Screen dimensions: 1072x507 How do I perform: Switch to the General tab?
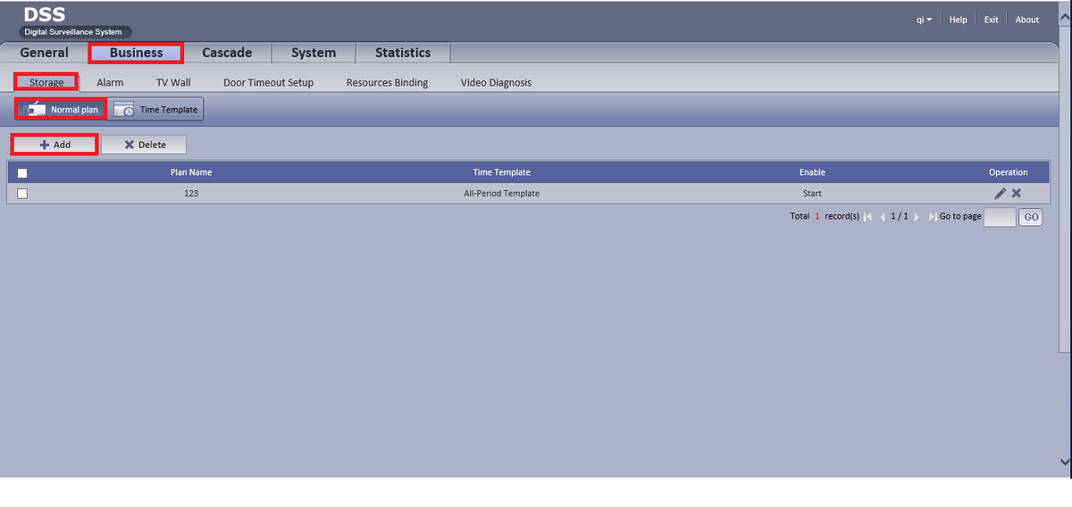[45, 53]
